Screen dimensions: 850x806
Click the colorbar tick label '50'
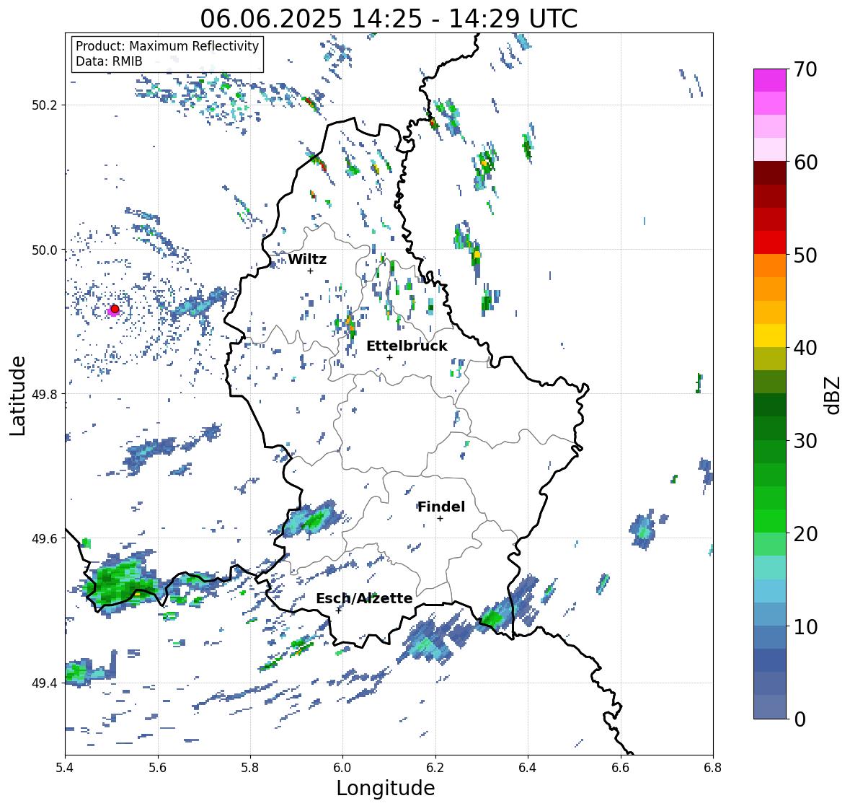tap(805, 255)
